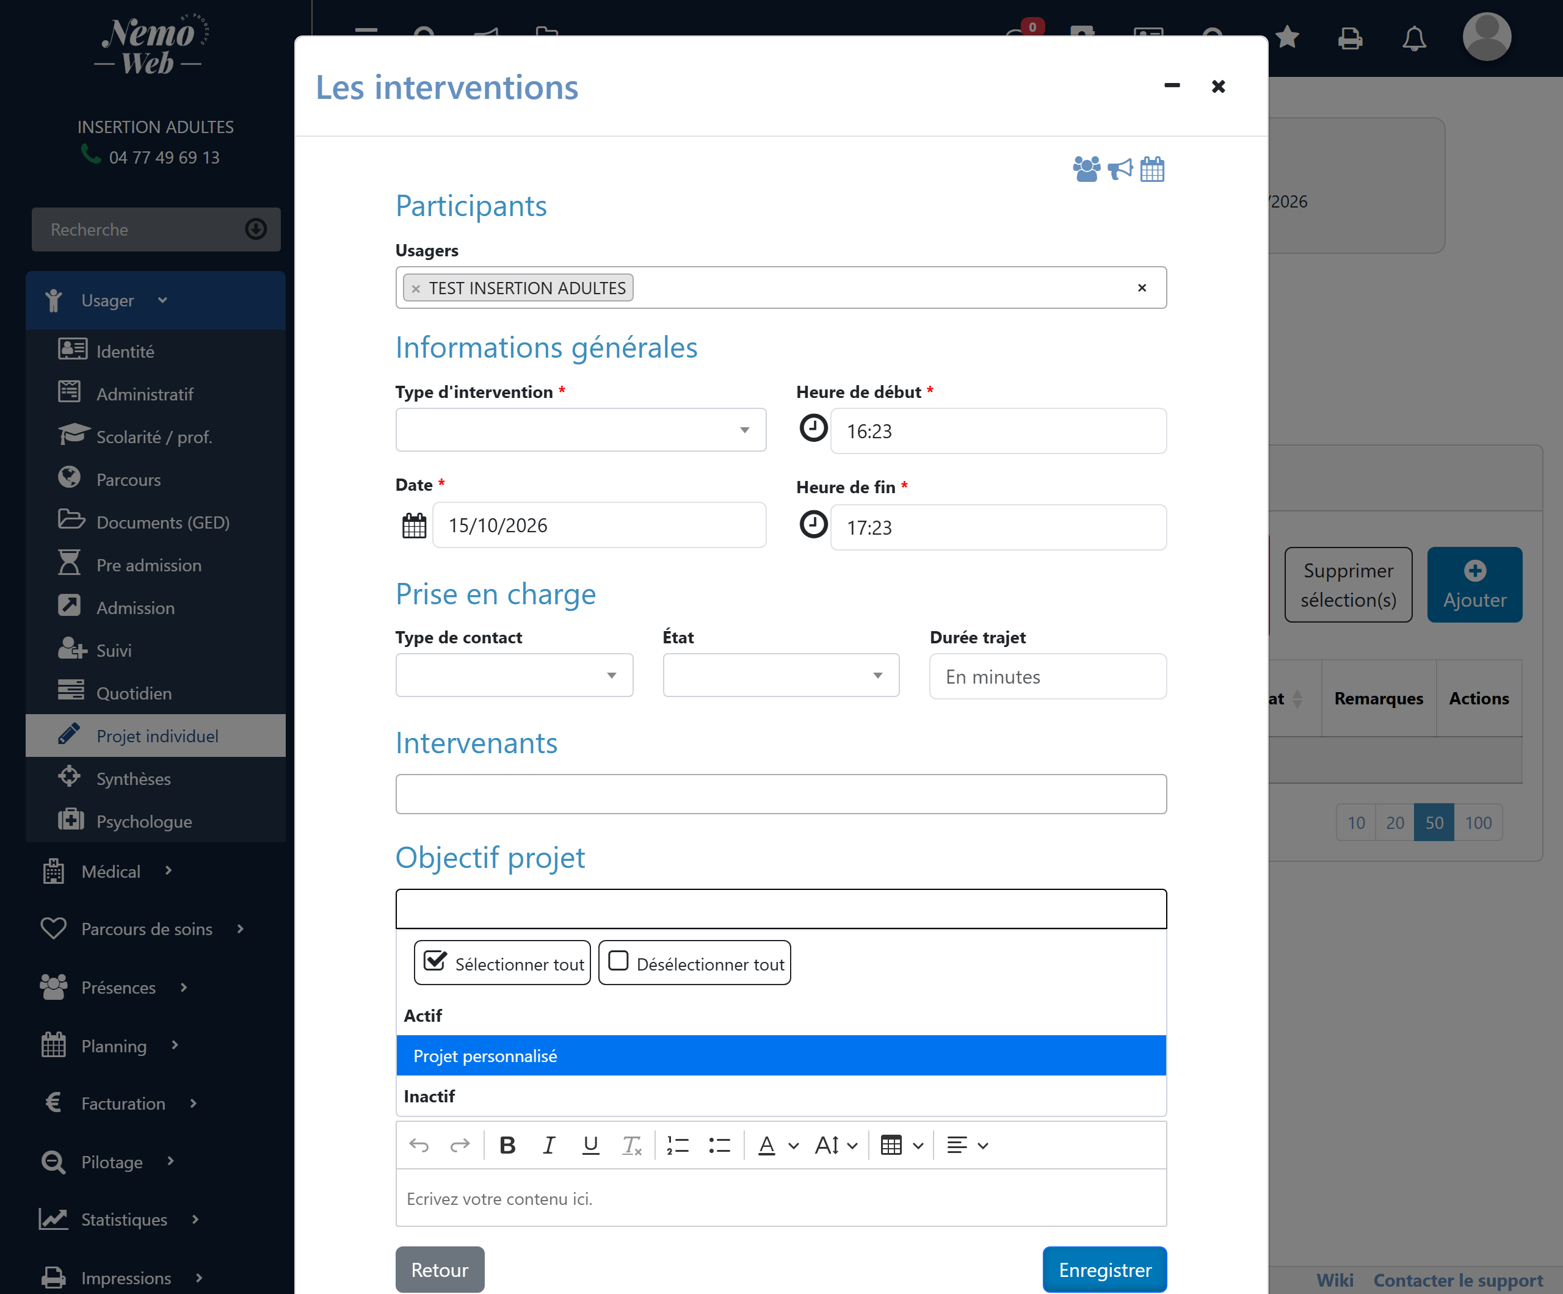Open date picker calendar icon beside Date

pos(414,526)
